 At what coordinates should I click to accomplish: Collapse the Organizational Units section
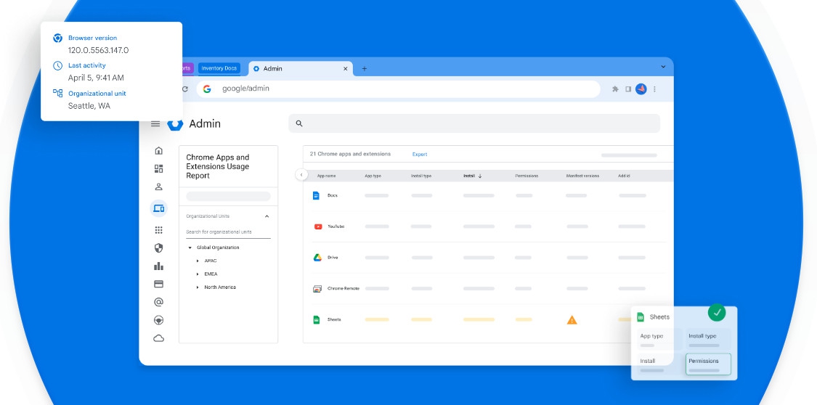click(267, 216)
